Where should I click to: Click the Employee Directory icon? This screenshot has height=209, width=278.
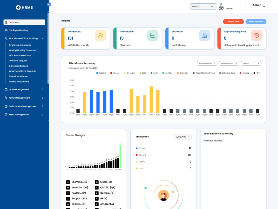[x=6, y=30]
